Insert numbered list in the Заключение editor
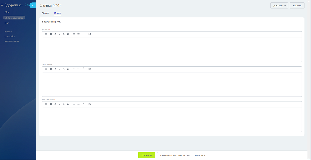 [x=74, y=69]
